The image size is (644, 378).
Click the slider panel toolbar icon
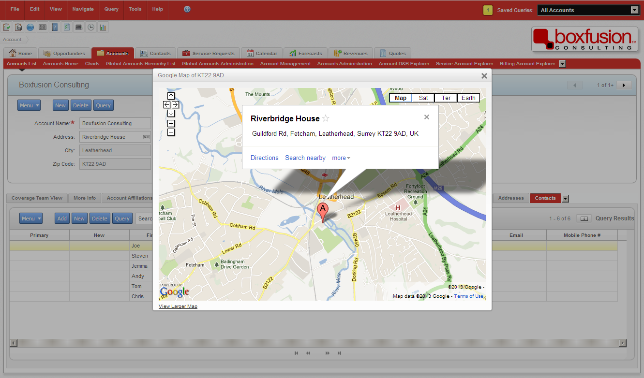[x=43, y=27]
